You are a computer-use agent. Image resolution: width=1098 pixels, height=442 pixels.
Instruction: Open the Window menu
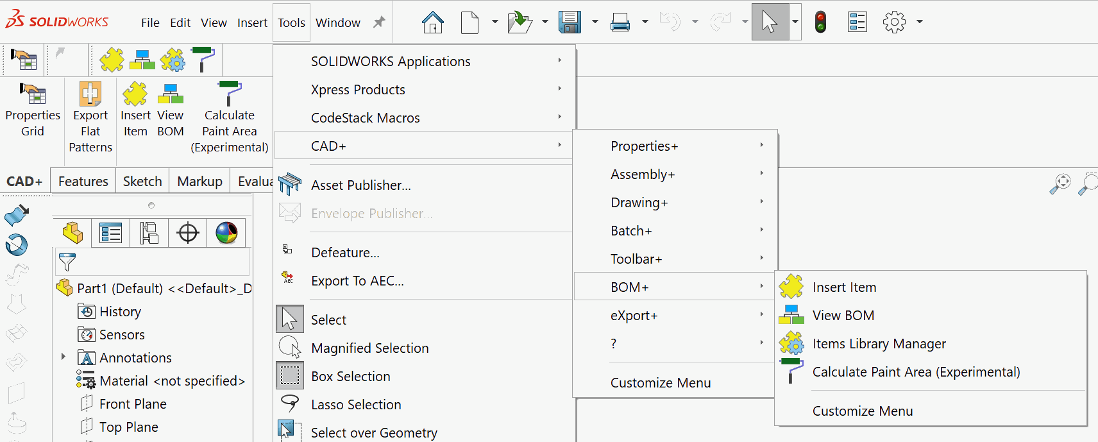(338, 22)
